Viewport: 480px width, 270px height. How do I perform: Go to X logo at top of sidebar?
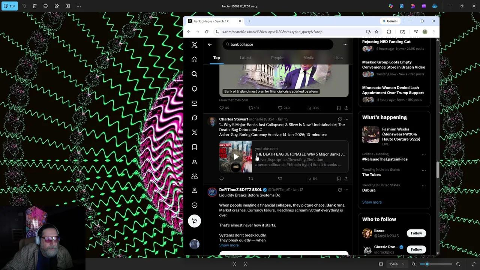(194, 45)
